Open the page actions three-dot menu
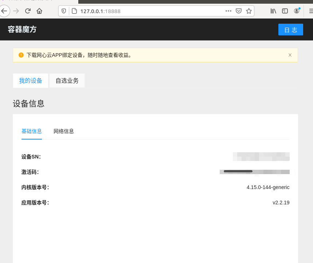The height and width of the screenshot is (263, 313). (228, 11)
